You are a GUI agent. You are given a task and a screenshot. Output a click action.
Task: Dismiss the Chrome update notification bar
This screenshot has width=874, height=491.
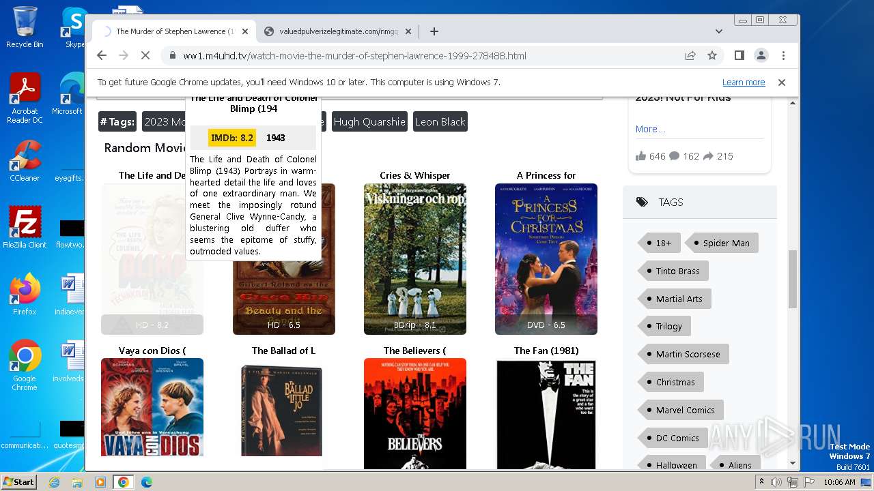click(782, 83)
